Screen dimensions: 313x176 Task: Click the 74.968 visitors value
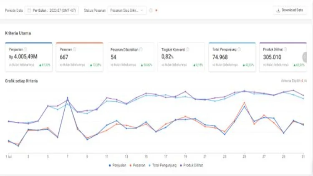(220, 57)
